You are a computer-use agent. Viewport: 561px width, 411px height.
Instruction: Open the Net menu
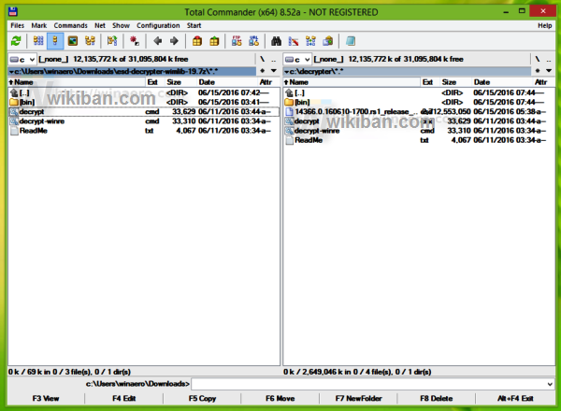pos(100,25)
